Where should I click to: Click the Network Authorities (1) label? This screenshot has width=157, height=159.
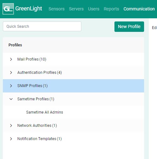pyautogui.click(x=37, y=126)
